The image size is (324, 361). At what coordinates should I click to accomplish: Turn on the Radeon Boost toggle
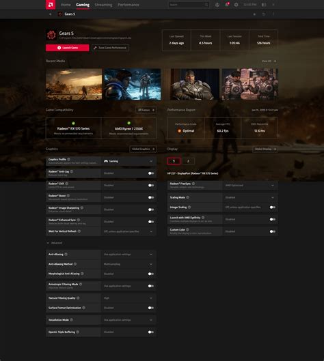point(151,197)
